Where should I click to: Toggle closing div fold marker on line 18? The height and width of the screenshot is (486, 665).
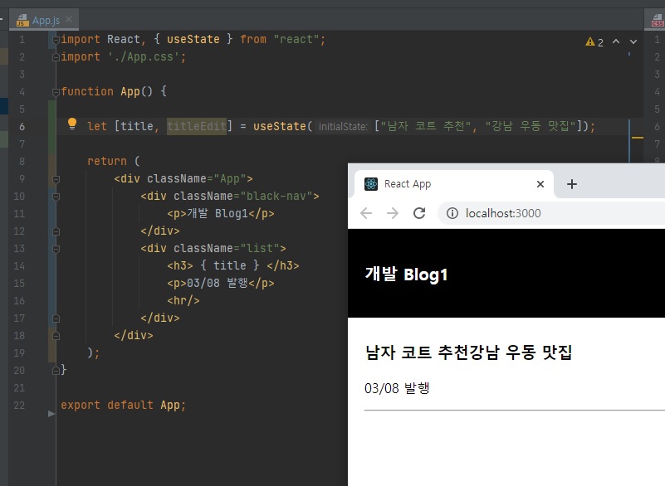click(56, 336)
